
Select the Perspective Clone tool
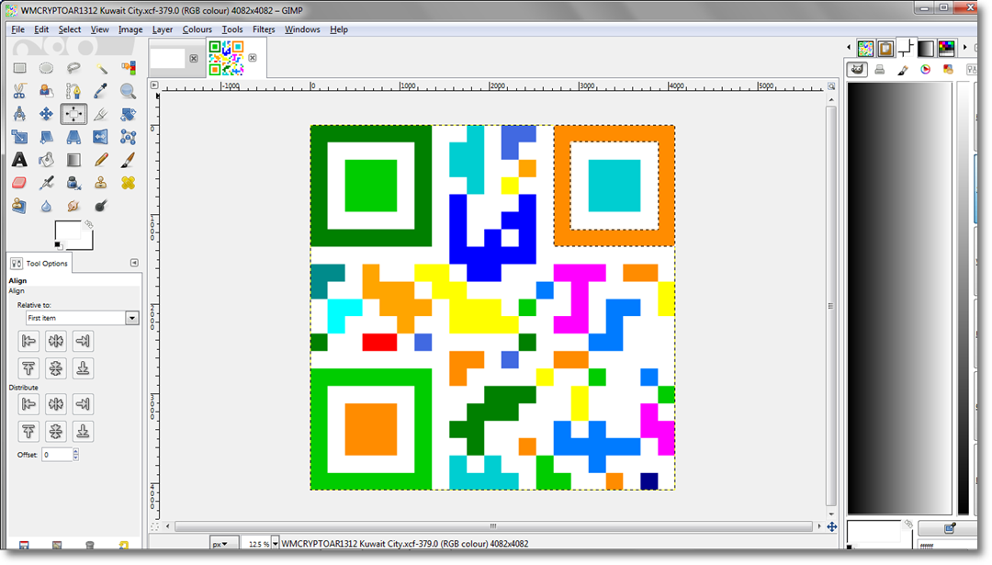(x=19, y=206)
